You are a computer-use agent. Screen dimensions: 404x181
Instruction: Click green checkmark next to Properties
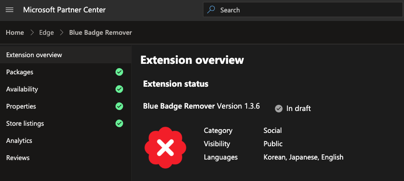coord(119,106)
